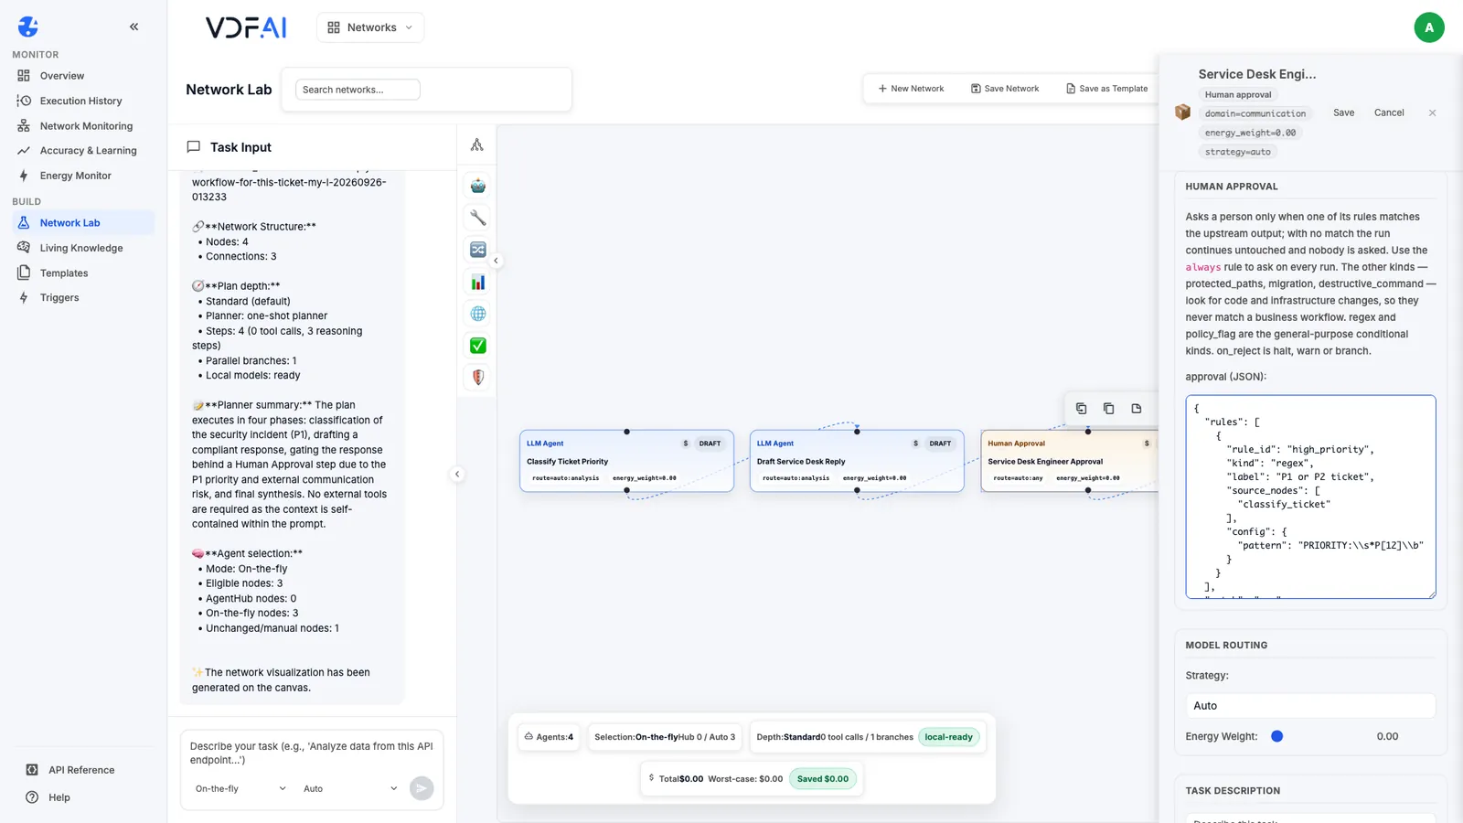Click the dollar icon on Classify Ticket Priority
Screen dimensions: 1463x823
coord(686,444)
